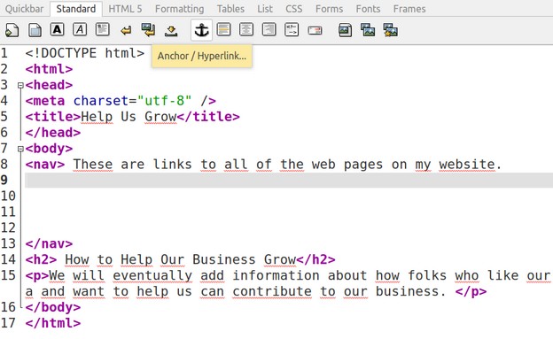
Task: Click the Right justify toolbar icon
Action: 269,29
